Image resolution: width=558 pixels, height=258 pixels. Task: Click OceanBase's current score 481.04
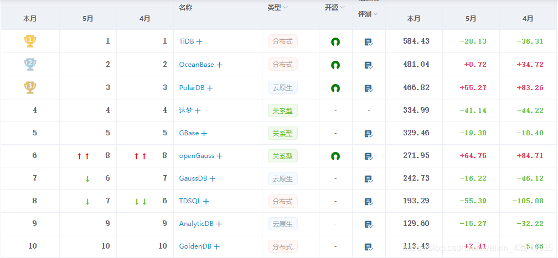[x=416, y=65]
